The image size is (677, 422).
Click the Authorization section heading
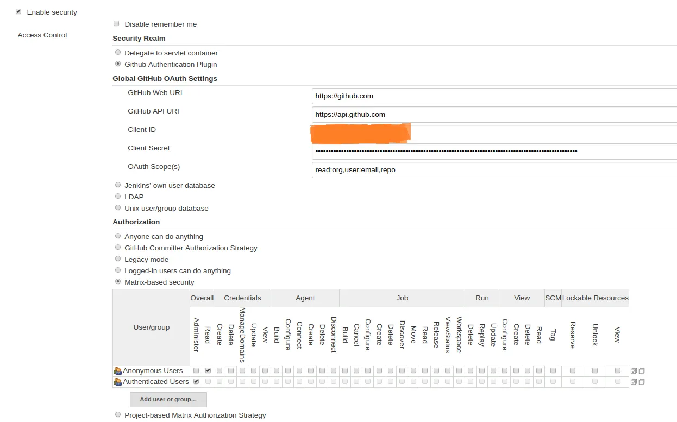point(136,222)
